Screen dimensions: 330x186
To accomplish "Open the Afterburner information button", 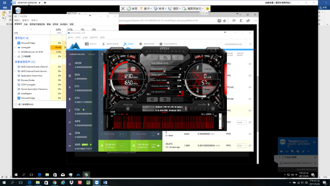I will [178, 57].
